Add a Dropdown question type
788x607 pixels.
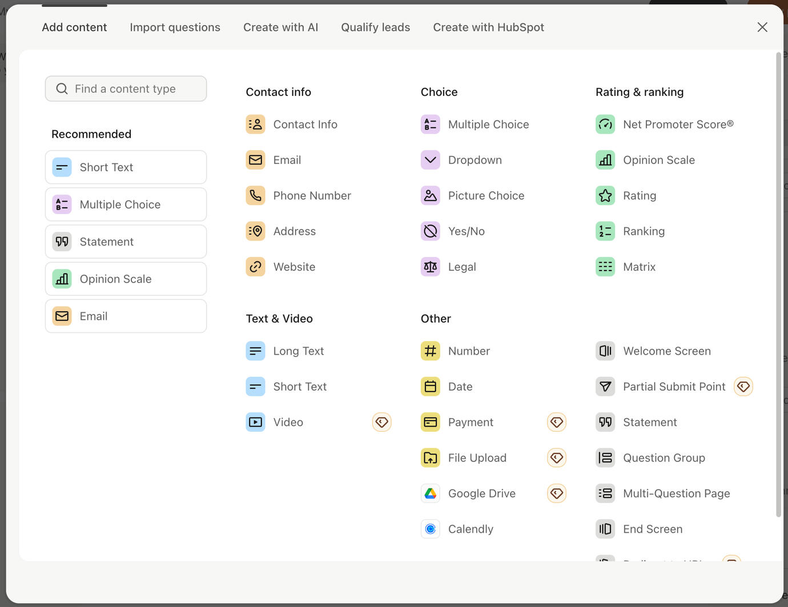coord(475,160)
